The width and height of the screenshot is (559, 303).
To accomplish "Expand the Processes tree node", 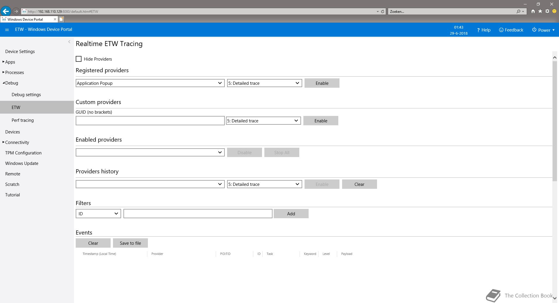I will coord(3,72).
